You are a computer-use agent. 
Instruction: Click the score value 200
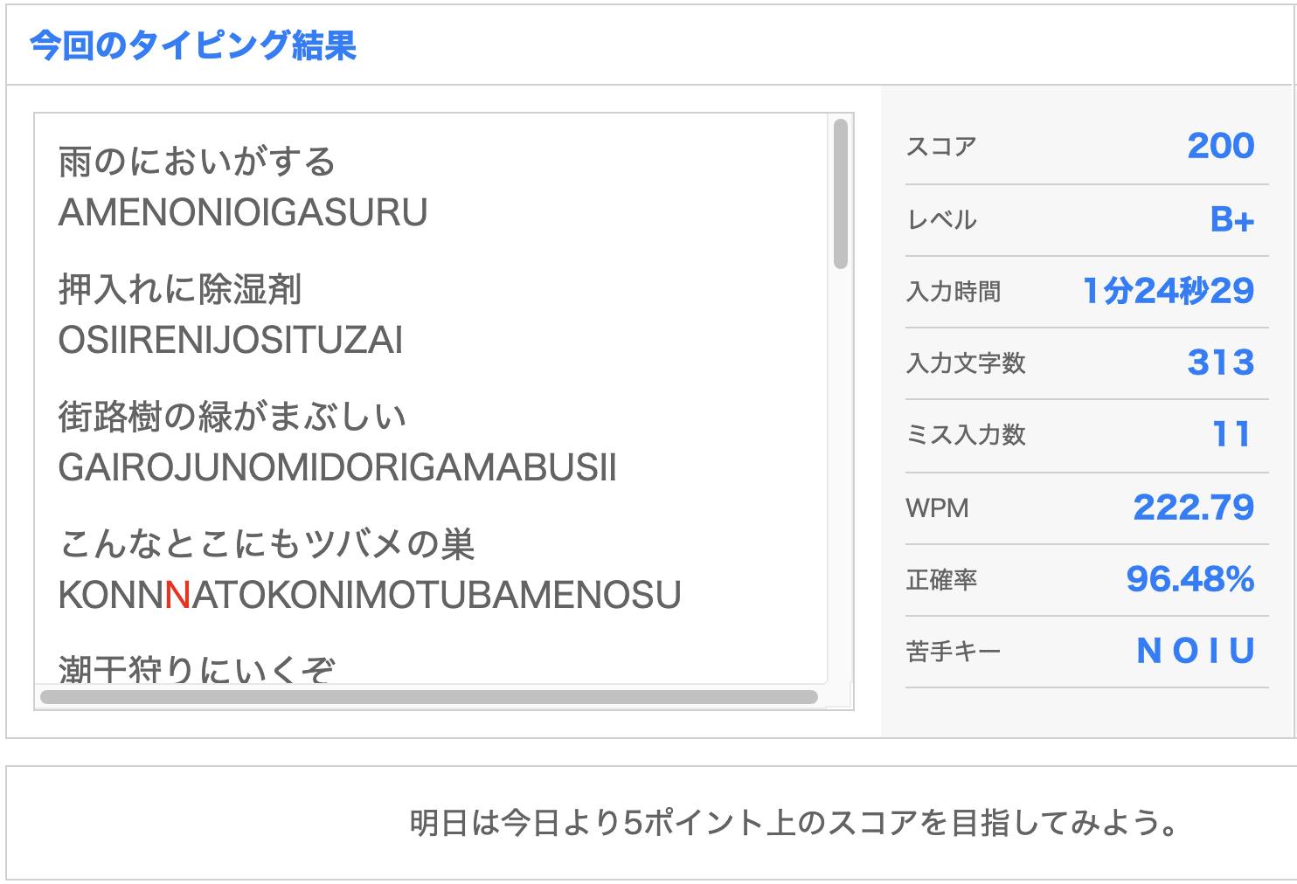(1220, 146)
